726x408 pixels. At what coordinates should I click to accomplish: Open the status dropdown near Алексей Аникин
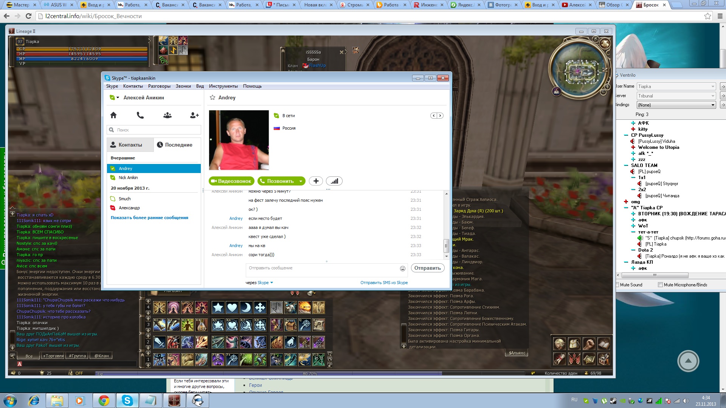point(118,97)
